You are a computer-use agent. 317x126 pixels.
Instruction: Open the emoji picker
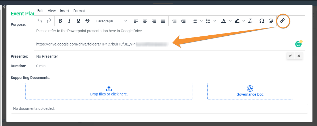[x=271, y=21]
